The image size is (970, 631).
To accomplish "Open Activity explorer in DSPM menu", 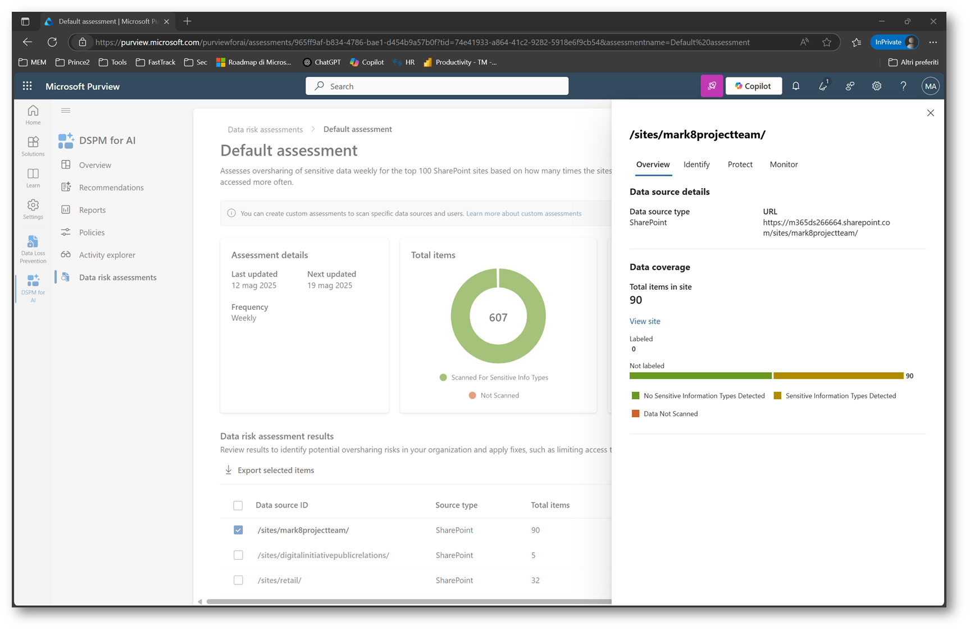I will pos(107,255).
